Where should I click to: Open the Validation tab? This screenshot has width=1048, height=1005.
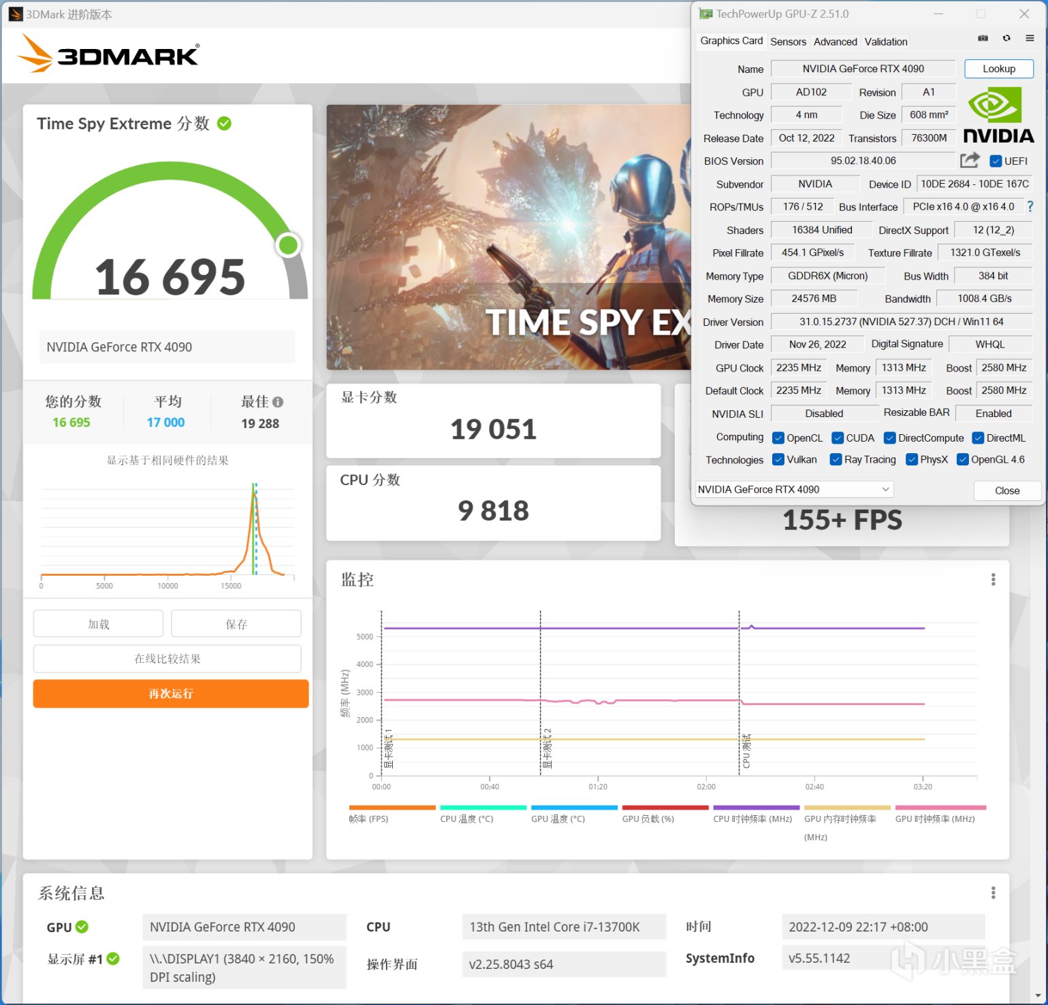point(886,42)
